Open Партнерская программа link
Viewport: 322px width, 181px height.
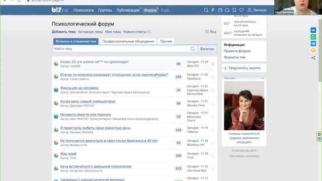(x=244, y=156)
